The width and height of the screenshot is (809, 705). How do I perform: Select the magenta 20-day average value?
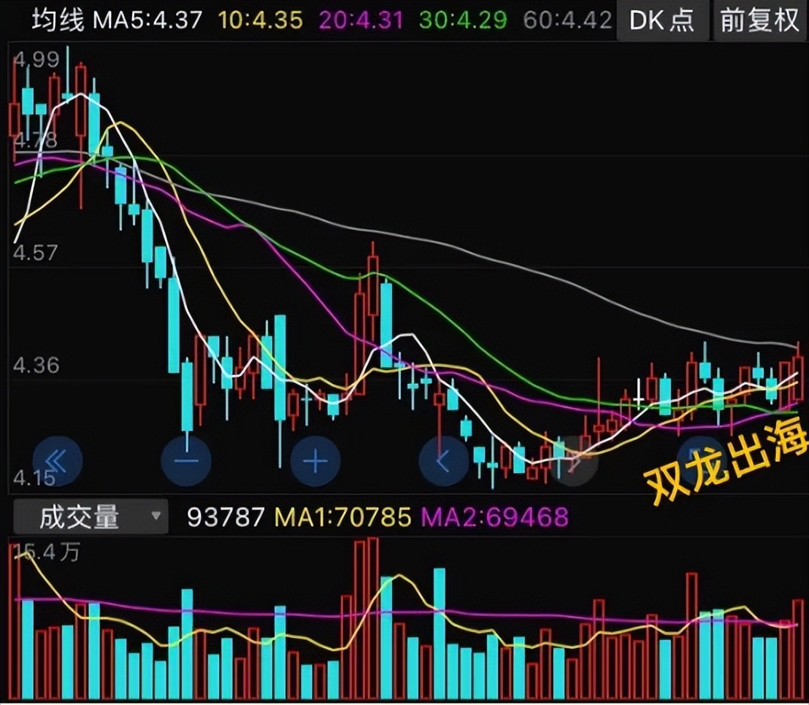(361, 20)
